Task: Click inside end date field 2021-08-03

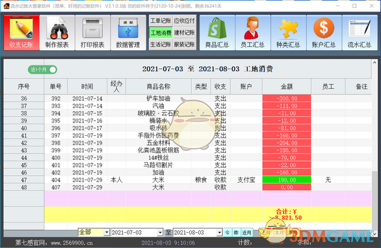Action: pos(195,233)
